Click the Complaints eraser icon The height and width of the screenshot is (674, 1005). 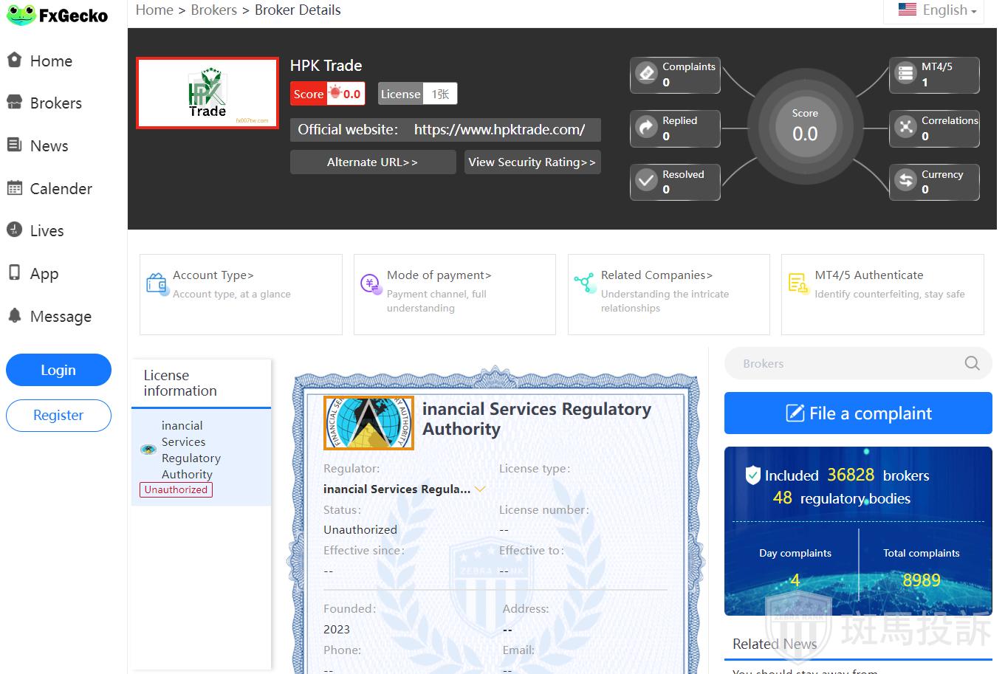(647, 74)
